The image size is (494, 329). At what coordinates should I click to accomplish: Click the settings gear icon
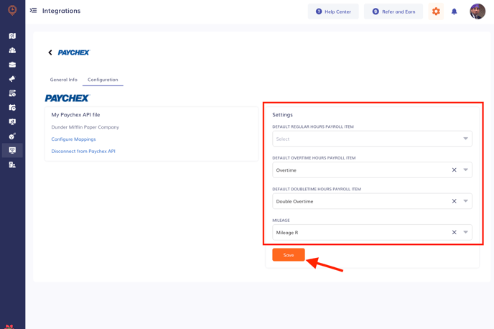click(436, 11)
